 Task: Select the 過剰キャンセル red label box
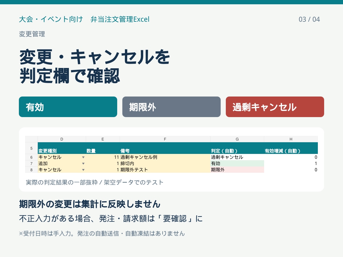click(x=275, y=107)
